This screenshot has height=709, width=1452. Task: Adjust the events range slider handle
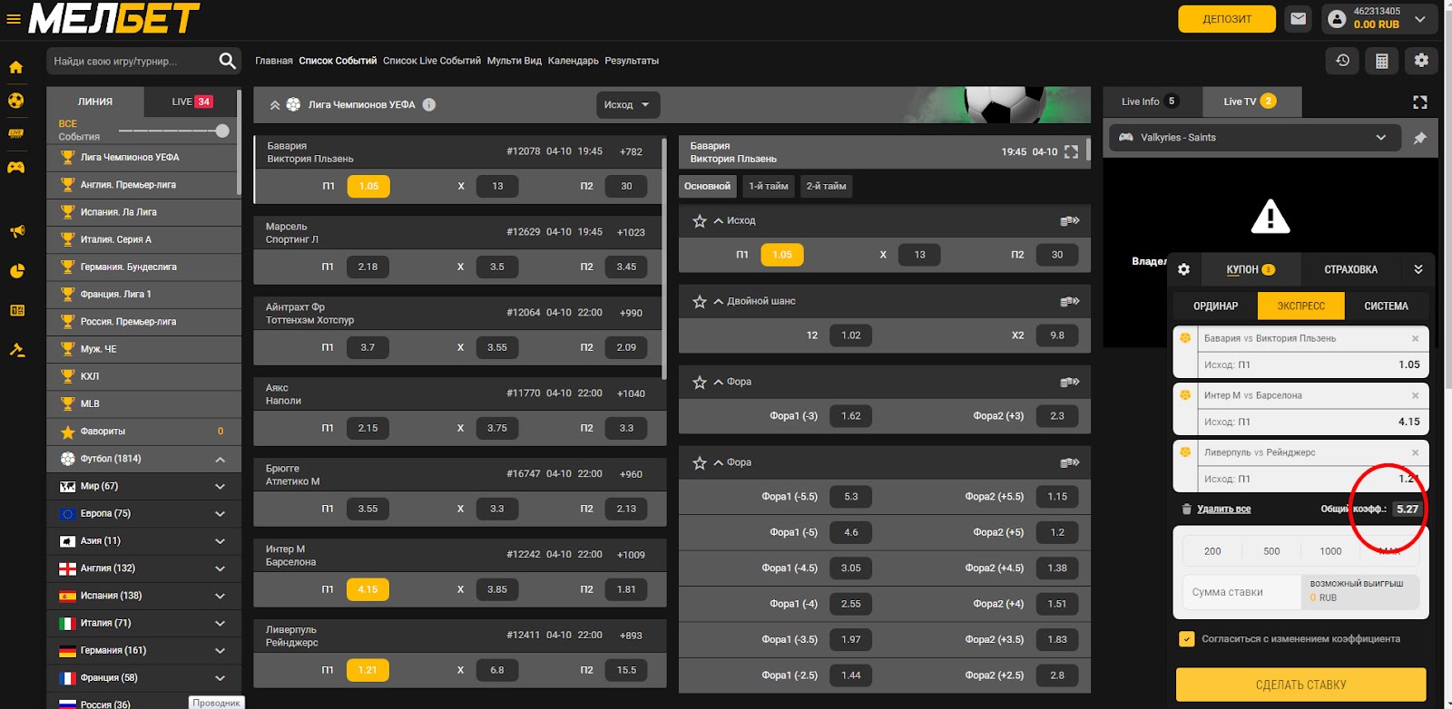[222, 131]
